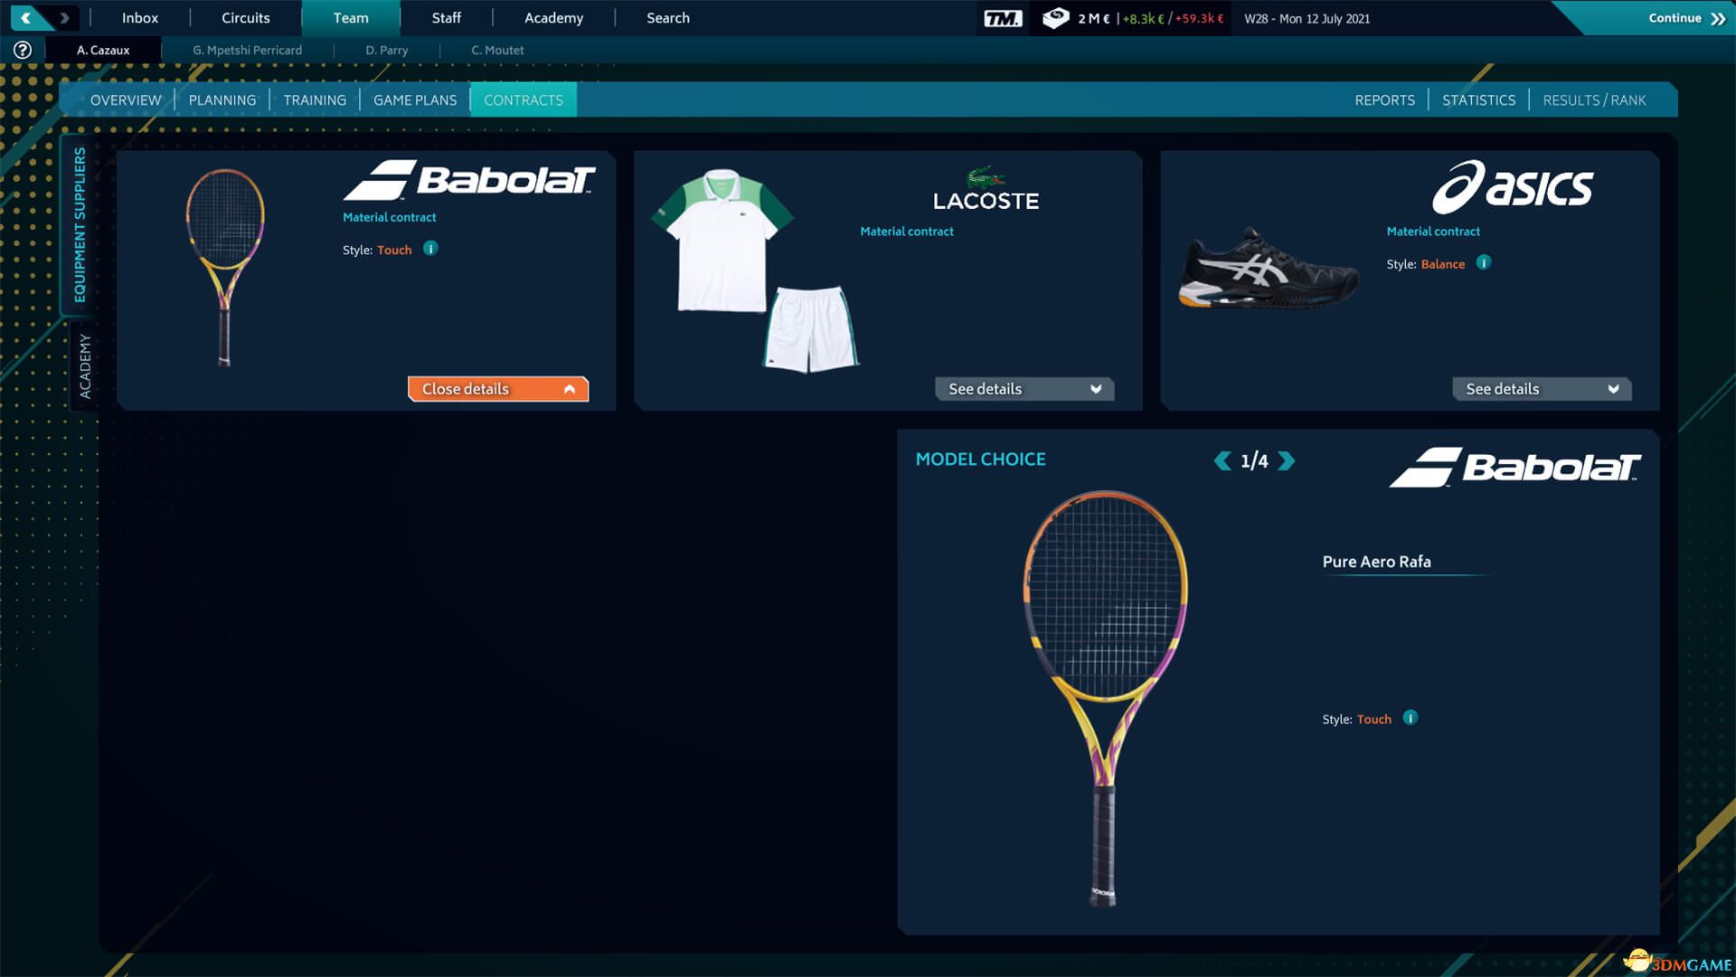Screen dimensions: 1736x977
Task: Click the Babolat logo in supplier card
Action: pos(469,180)
